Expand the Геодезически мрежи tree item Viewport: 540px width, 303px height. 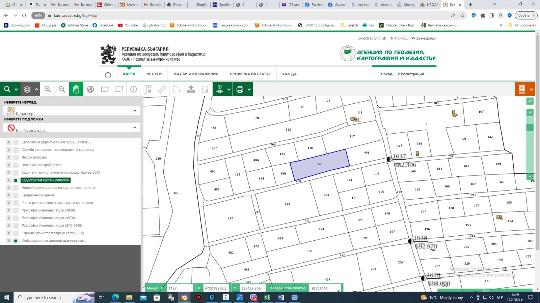click(8, 195)
